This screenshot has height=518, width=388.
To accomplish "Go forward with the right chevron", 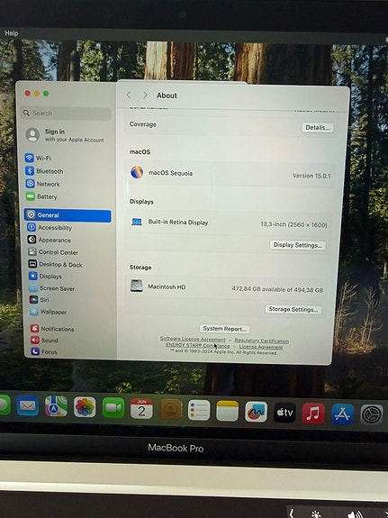I will tap(145, 95).
